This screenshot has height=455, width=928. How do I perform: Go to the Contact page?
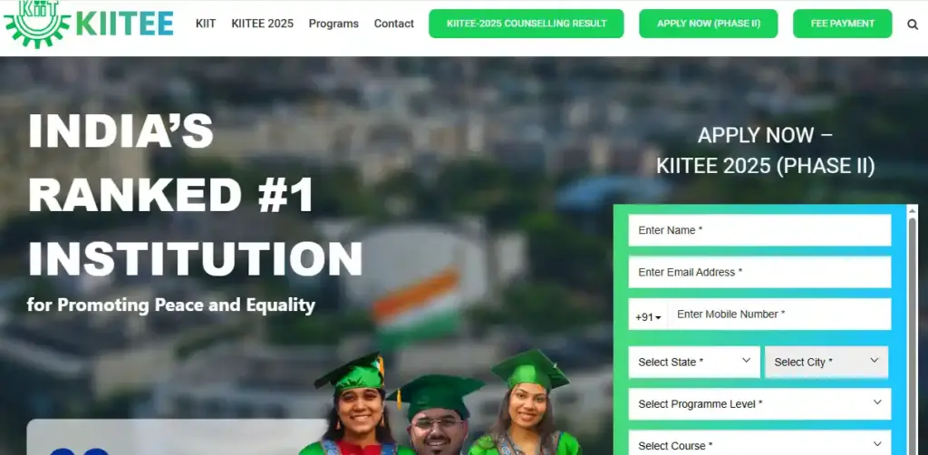click(x=393, y=24)
